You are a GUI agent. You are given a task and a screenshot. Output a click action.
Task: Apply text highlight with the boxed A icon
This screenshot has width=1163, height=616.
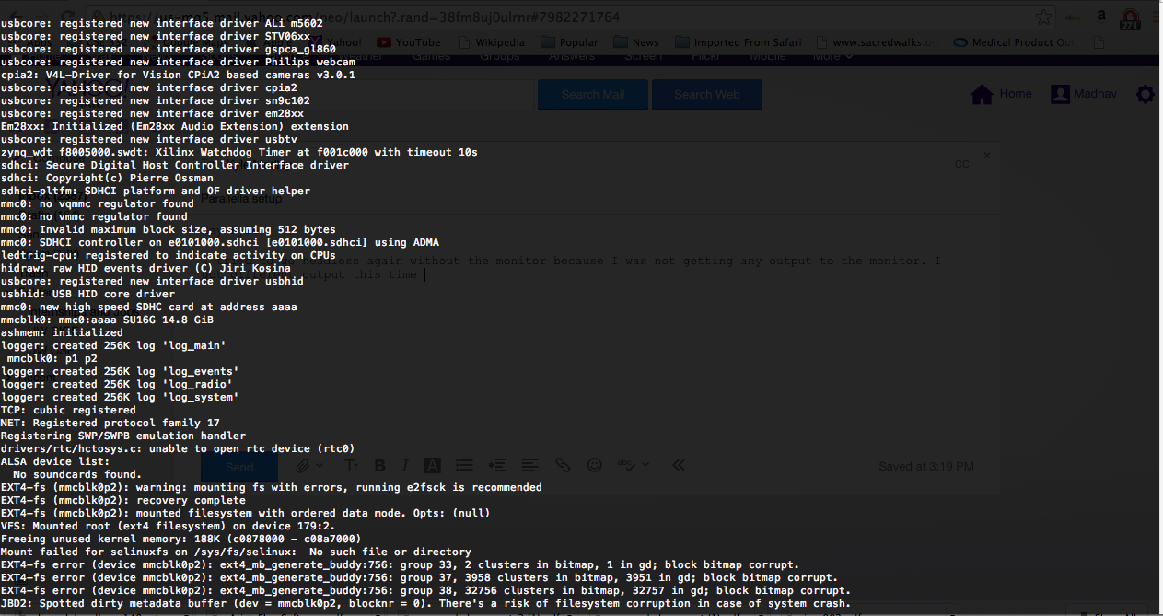click(x=432, y=465)
